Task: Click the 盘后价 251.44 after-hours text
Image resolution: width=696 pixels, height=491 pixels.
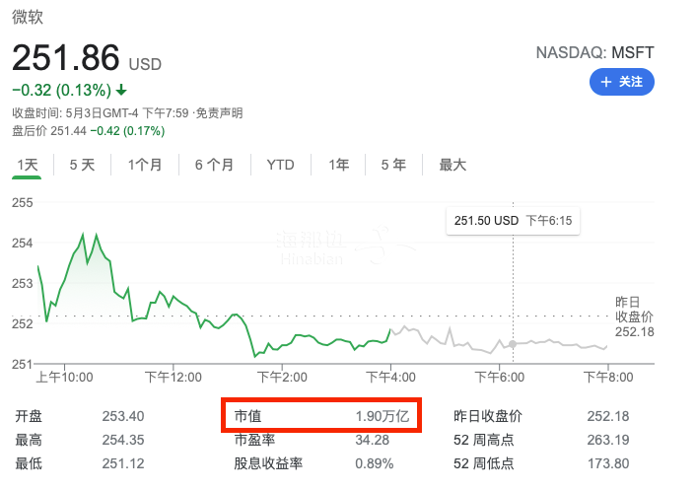Action: pos(49,131)
